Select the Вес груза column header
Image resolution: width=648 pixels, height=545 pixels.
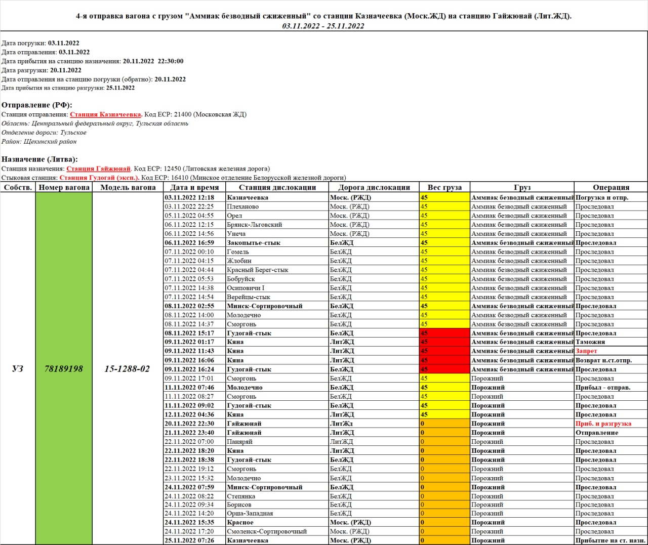[x=444, y=187]
